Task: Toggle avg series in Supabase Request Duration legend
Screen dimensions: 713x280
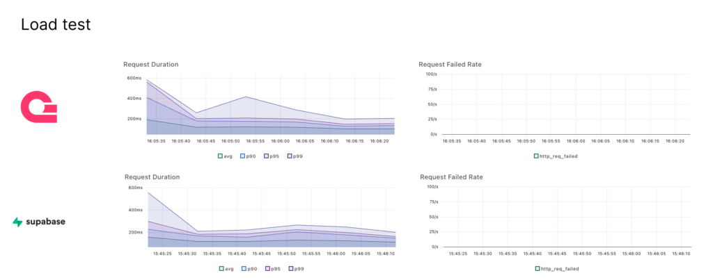Action: 226,268
